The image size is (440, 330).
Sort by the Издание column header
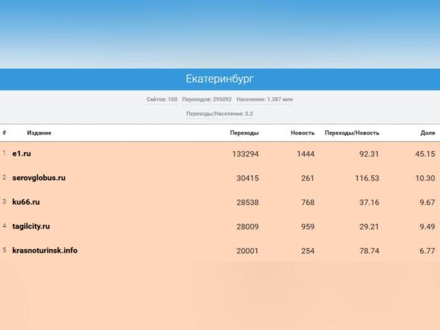coord(39,133)
